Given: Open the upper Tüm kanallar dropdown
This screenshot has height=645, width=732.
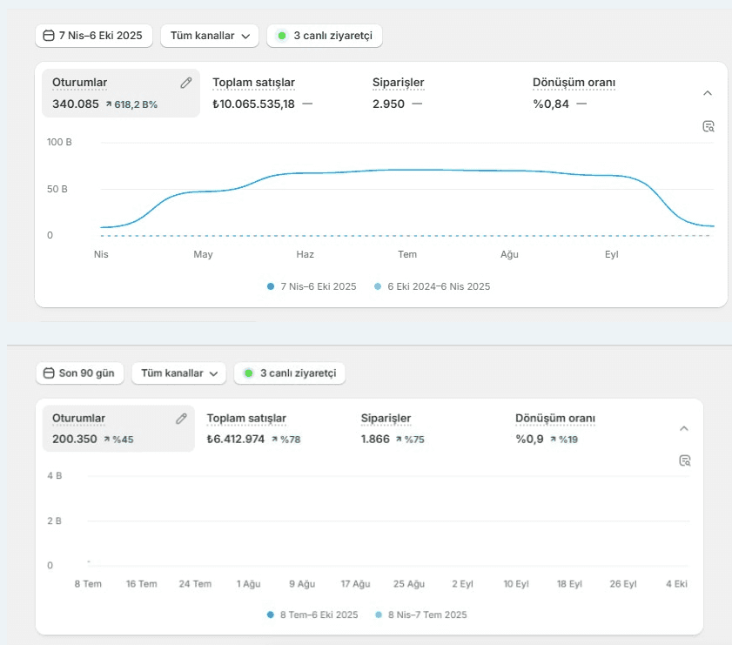Looking at the screenshot, I should (210, 36).
